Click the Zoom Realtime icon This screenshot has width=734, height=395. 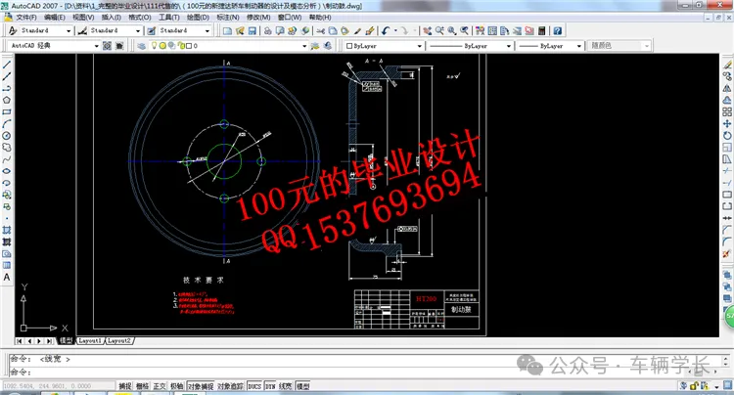439,31
